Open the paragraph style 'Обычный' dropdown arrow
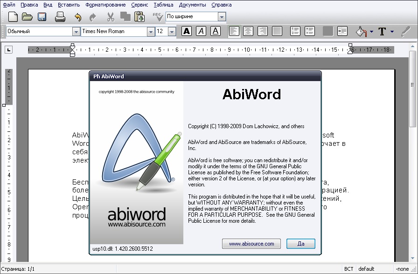 76,32
